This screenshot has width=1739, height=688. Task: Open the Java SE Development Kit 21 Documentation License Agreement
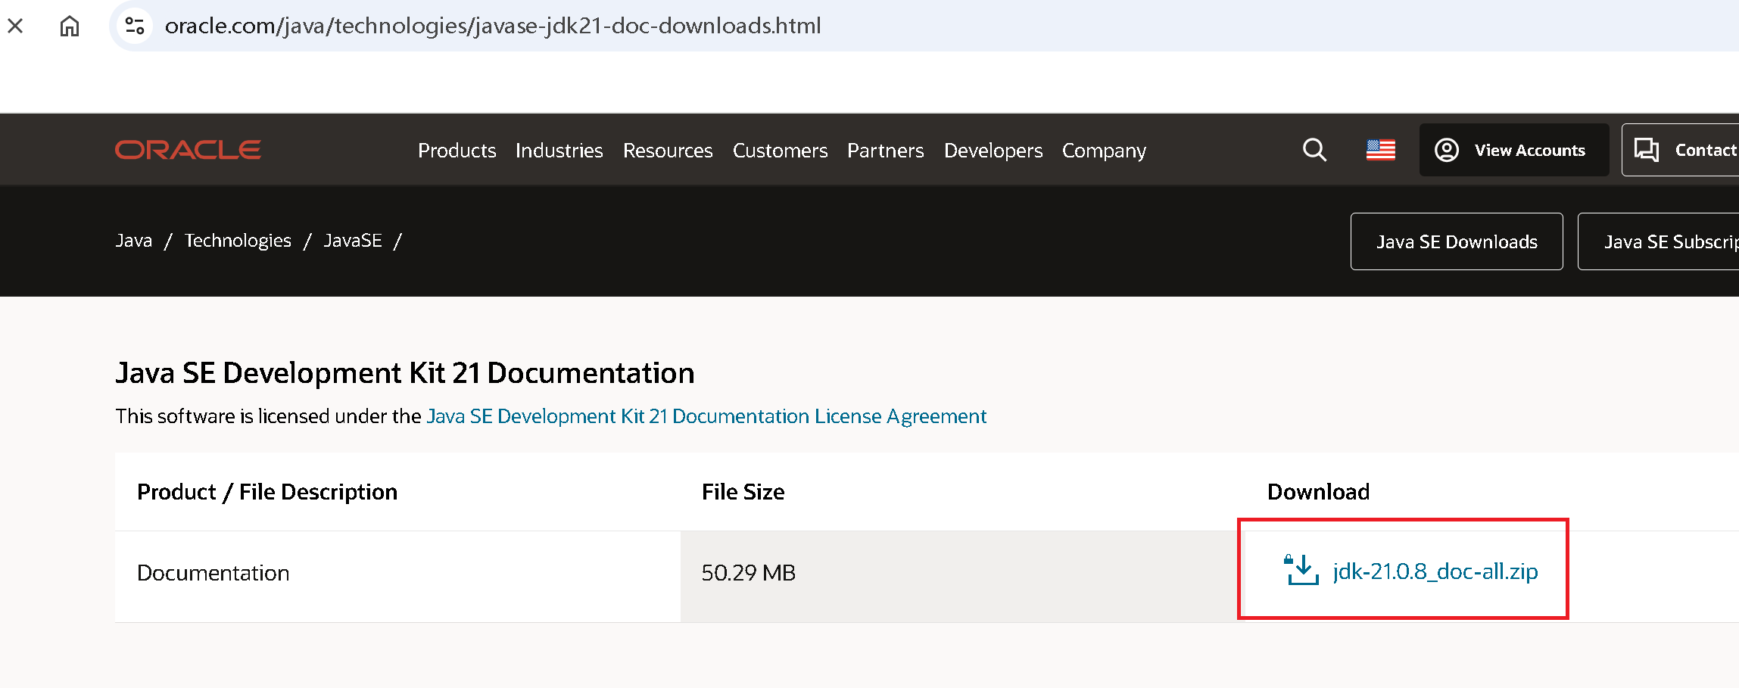pos(706,416)
